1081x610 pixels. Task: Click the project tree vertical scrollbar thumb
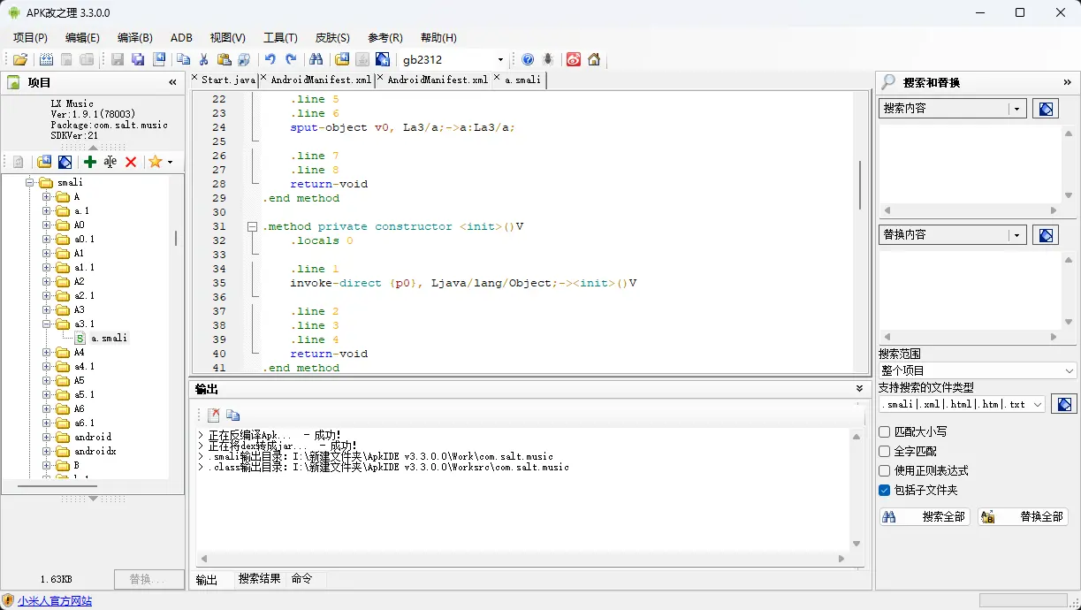(x=175, y=239)
